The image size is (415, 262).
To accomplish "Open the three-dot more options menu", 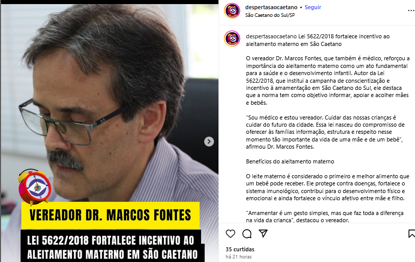I will point(411,11).
